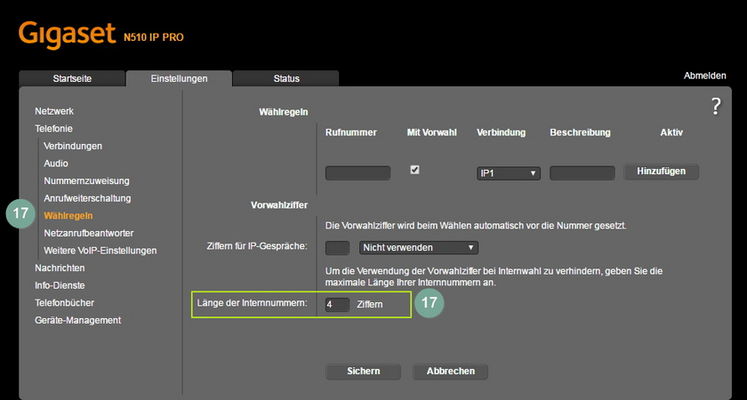Viewport: 747px width, 400px height.
Task: Click the question mark help icon
Action: pyautogui.click(x=716, y=108)
